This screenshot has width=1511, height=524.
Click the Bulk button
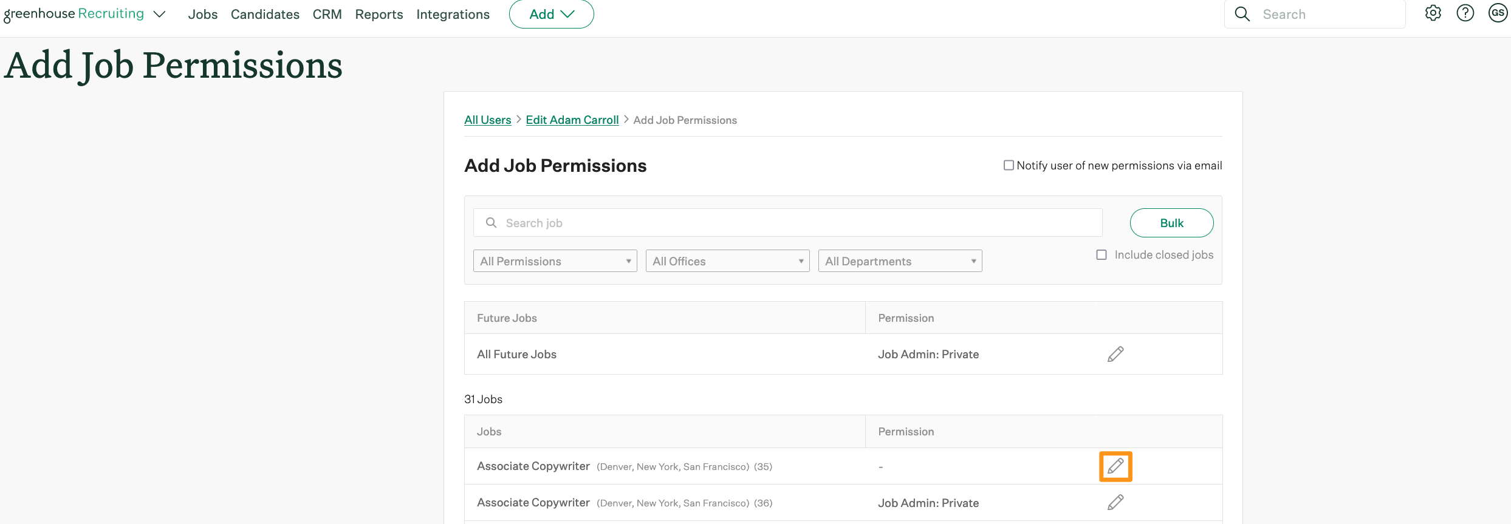pyautogui.click(x=1171, y=223)
